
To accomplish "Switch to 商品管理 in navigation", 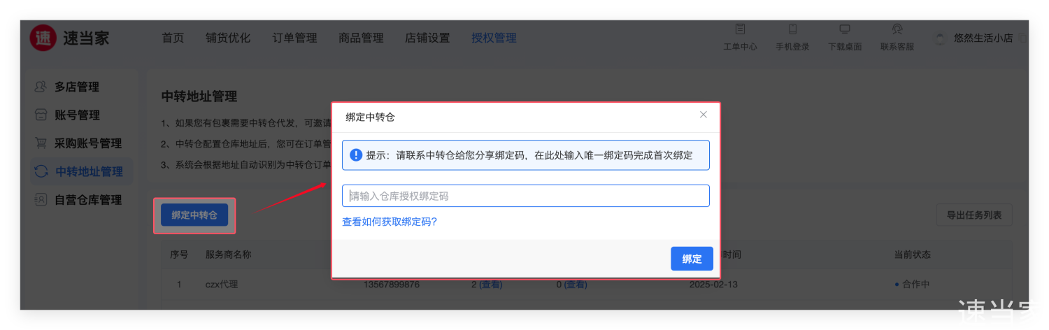I will click(x=361, y=38).
